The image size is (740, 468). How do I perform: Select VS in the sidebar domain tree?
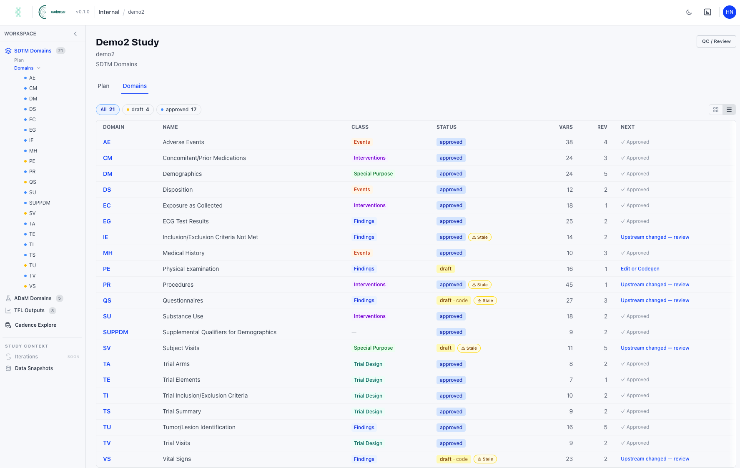33,286
